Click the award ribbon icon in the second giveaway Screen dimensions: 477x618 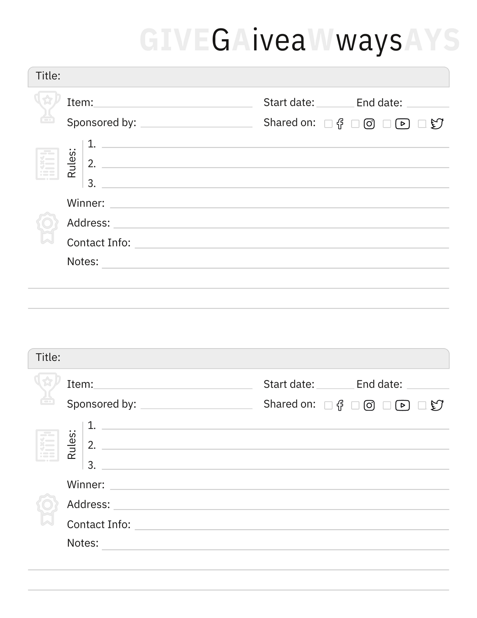pos(47,509)
